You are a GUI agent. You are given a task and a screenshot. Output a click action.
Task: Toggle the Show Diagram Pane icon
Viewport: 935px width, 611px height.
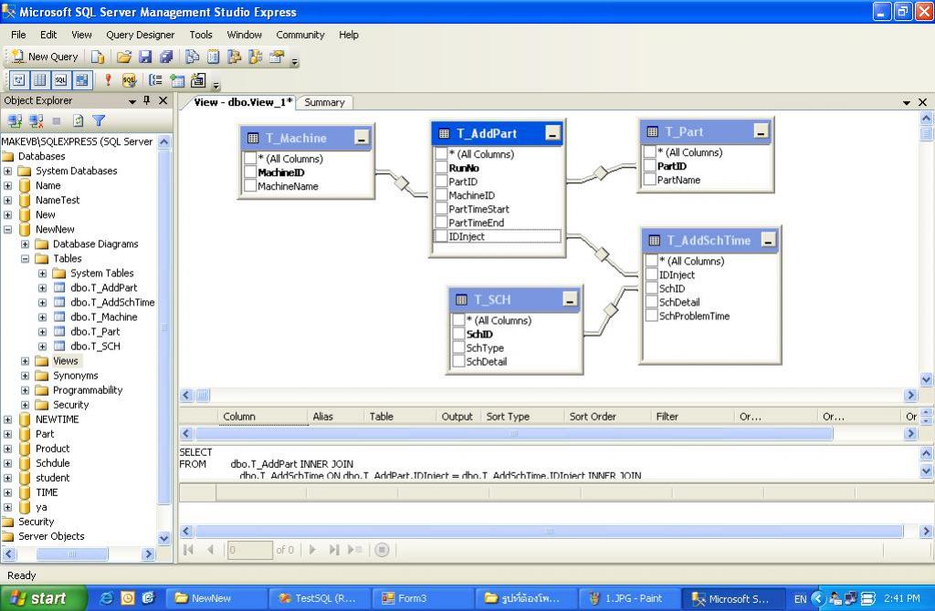[x=19, y=80]
